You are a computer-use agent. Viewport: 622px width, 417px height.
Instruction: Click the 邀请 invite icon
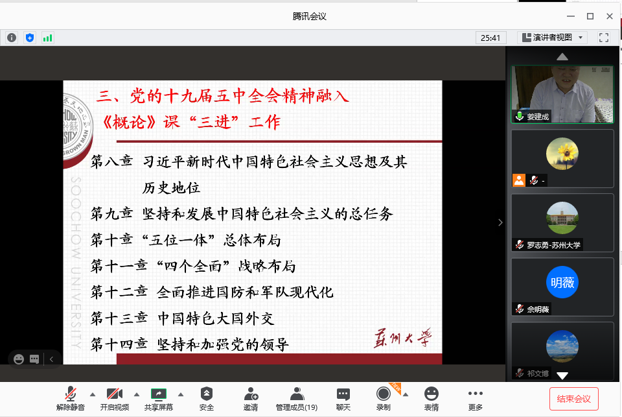(x=251, y=398)
